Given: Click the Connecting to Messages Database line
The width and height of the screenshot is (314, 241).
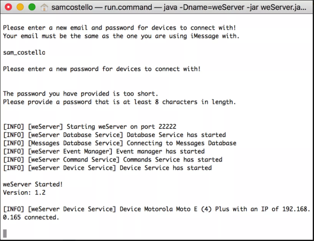Looking at the screenshot, I should 120,143.
